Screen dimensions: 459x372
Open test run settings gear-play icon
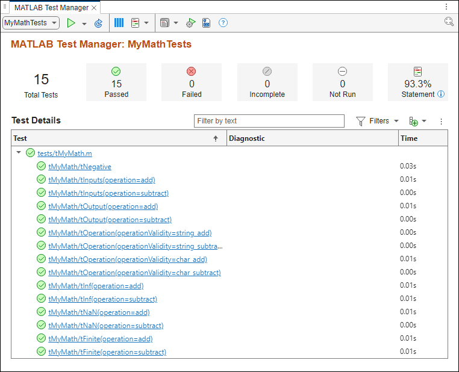pos(190,23)
